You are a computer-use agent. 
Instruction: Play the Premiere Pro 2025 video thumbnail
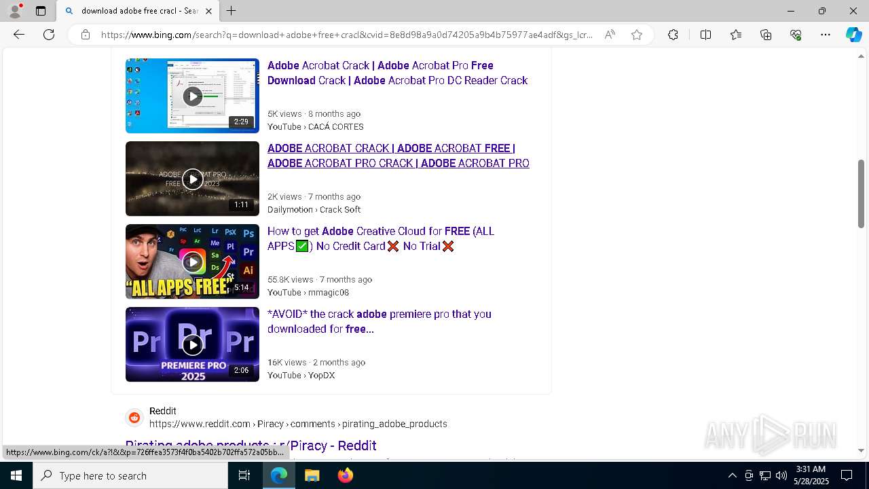pos(192,344)
